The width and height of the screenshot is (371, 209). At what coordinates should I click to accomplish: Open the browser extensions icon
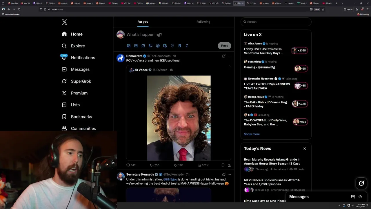coord(357,9)
